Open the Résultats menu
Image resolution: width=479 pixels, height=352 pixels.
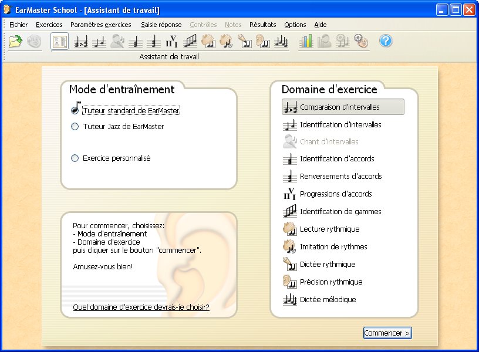262,25
